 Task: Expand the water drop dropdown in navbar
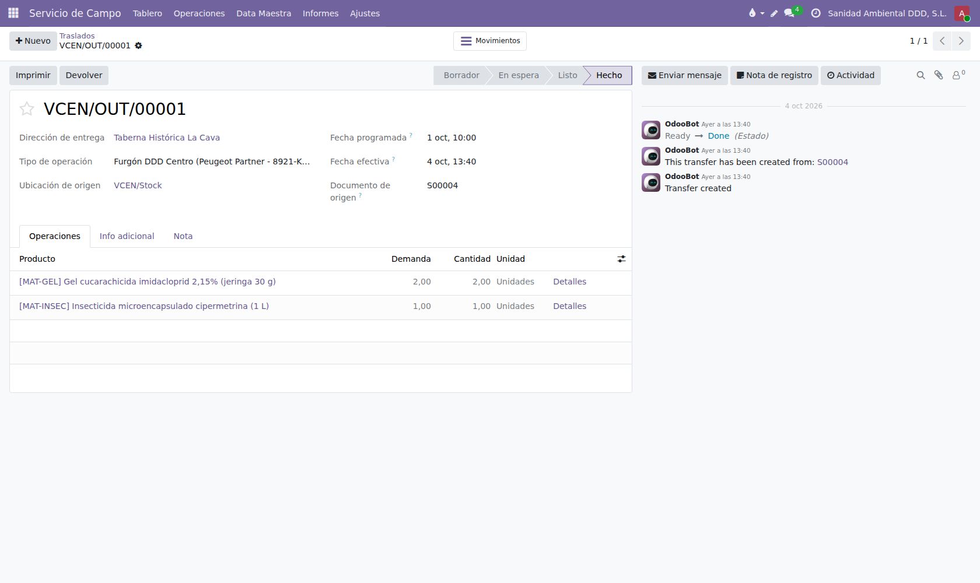pyautogui.click(x=756, y=13)
